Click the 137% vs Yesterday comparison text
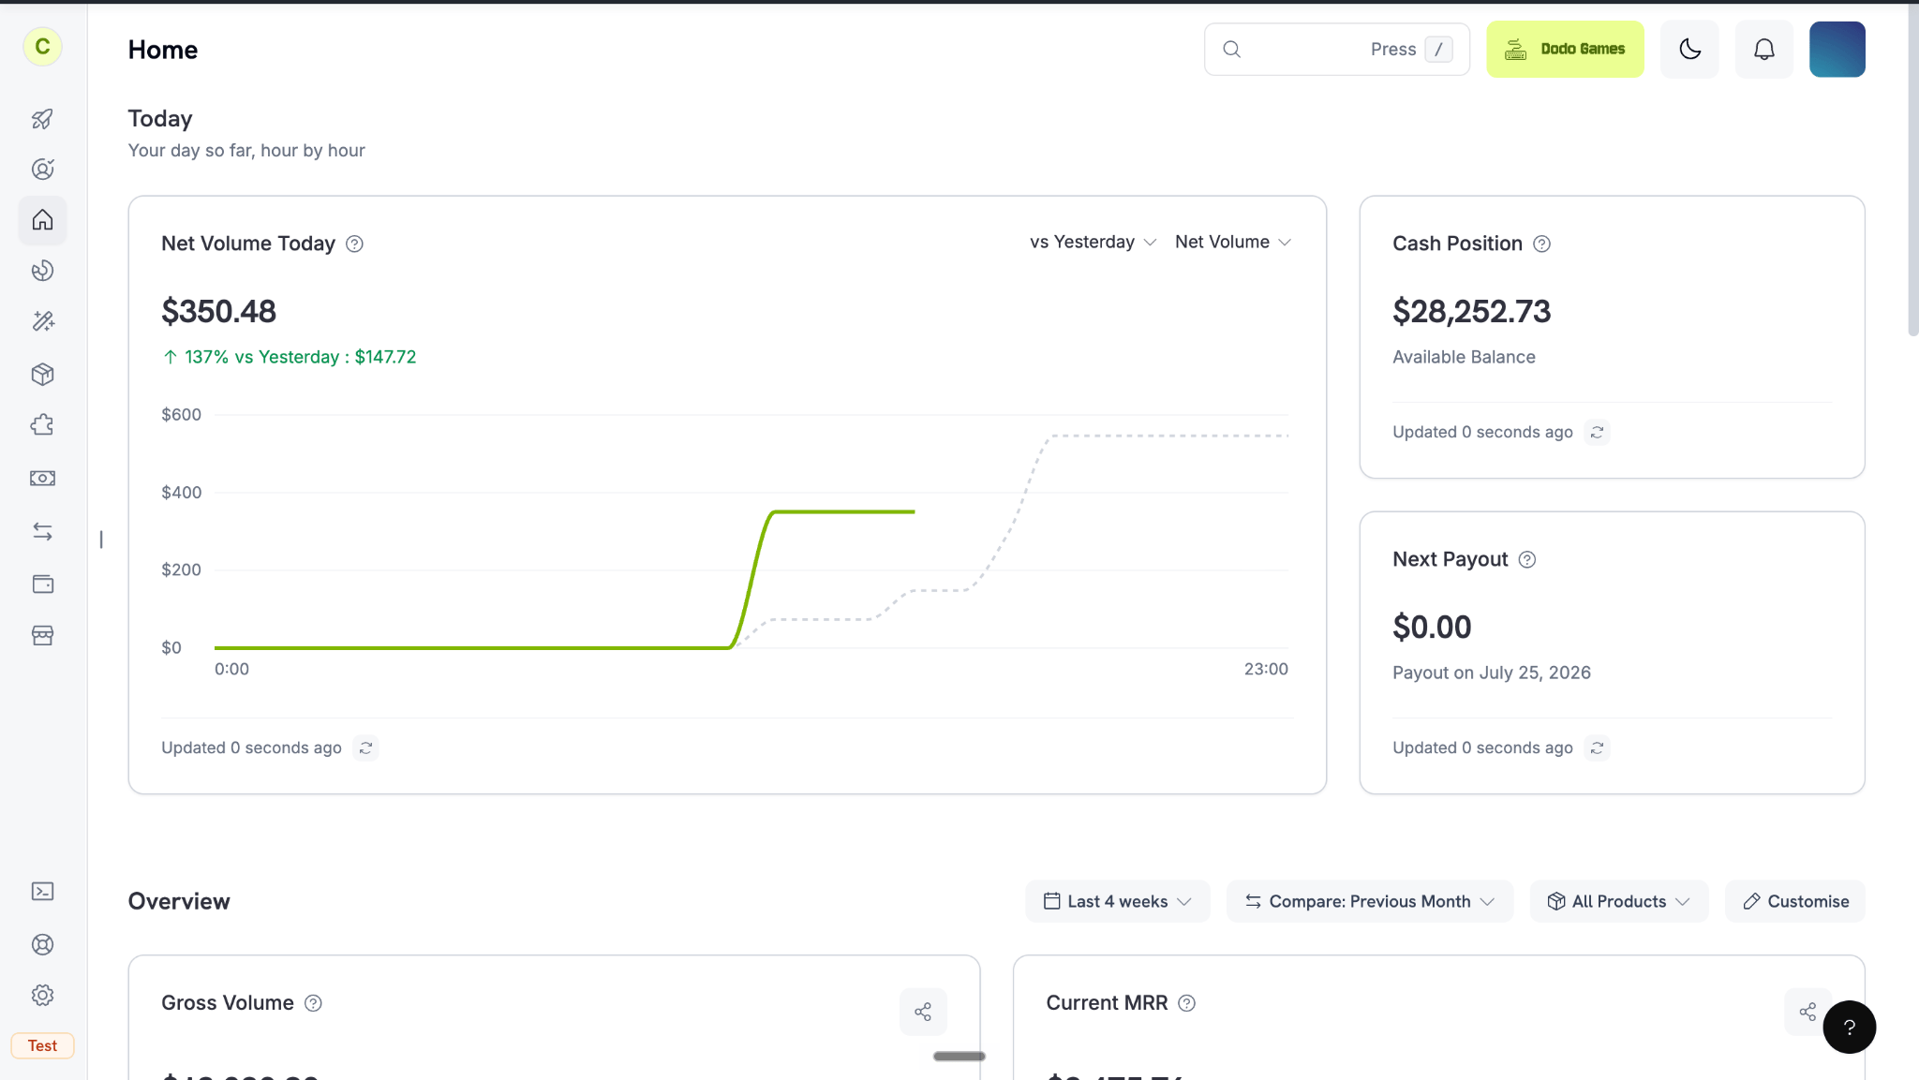This screenshot has width=1919, height=1080. click(x=290, y=358)
